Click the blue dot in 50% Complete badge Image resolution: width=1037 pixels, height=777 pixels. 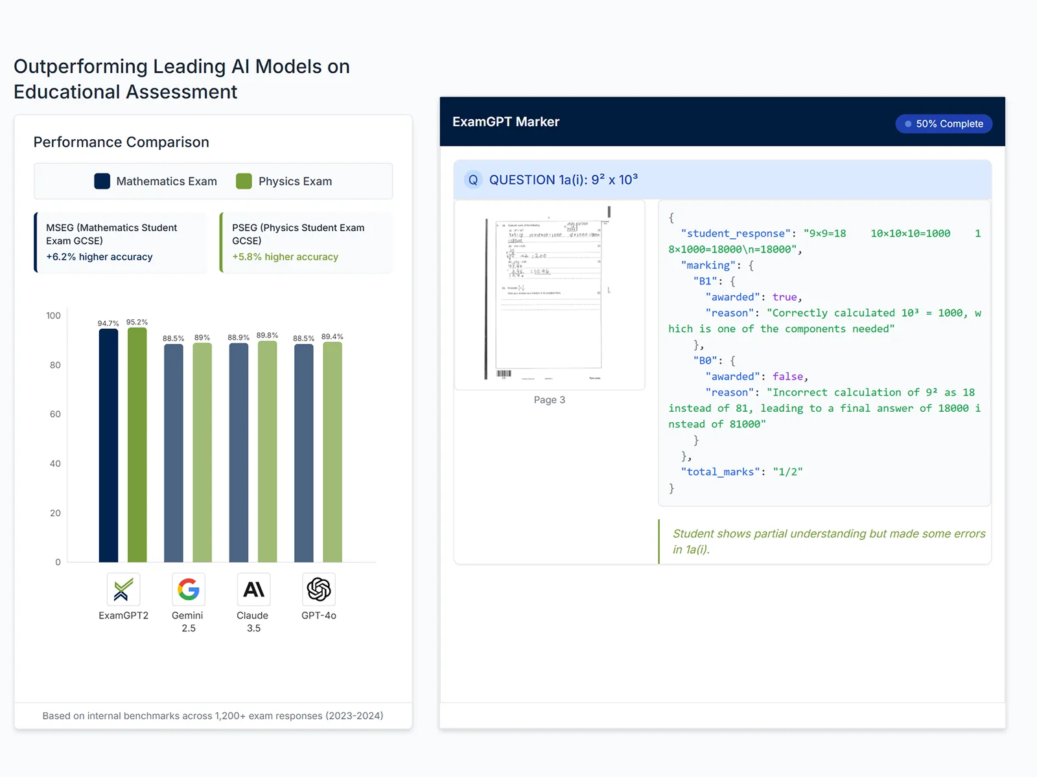pyautogui.click(x=908, y=124)
